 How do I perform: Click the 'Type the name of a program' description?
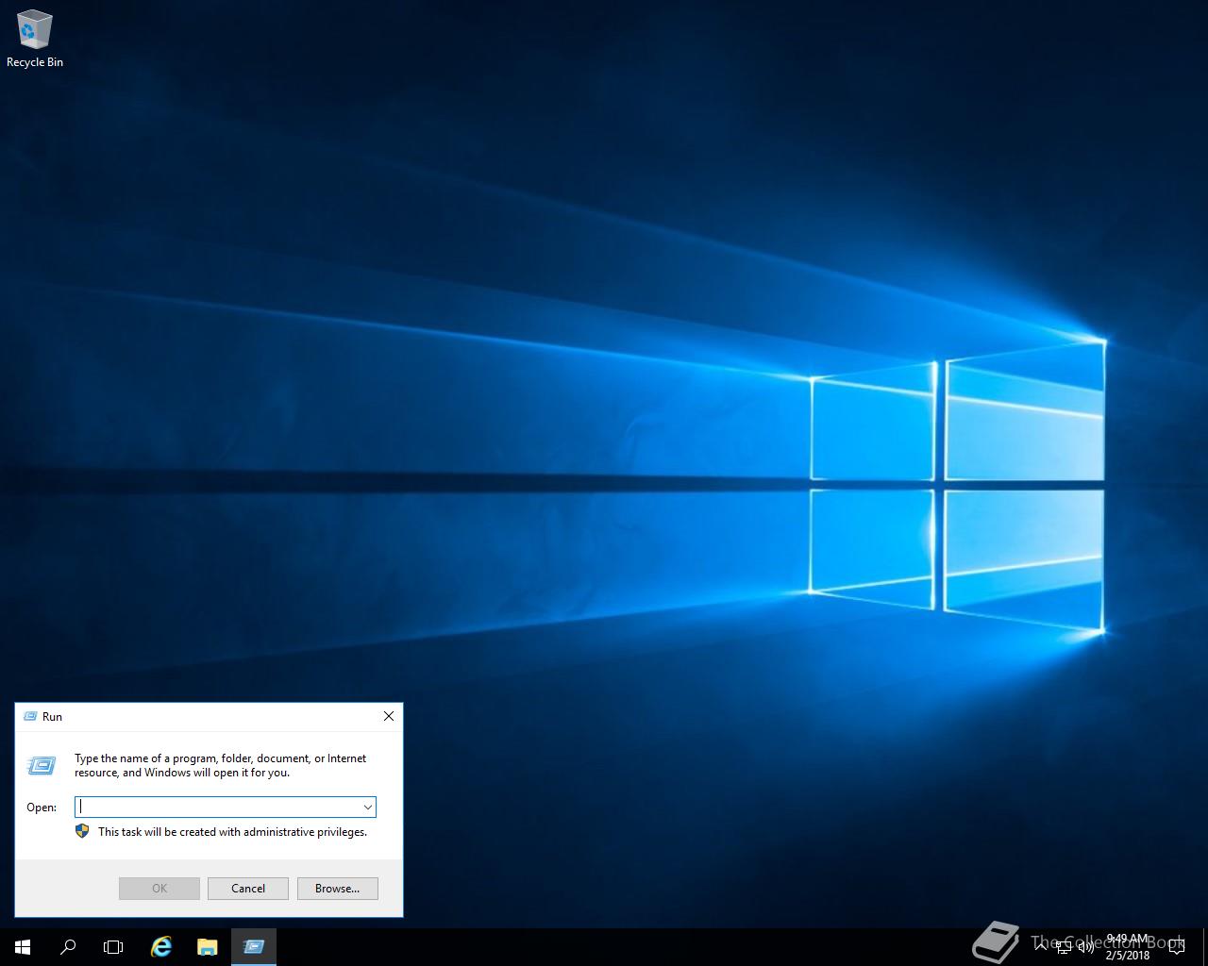click(x=221, y=765)
